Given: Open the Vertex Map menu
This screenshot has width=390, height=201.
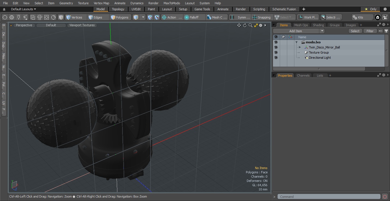Looking at the screenshot, I should pos(101,3).
